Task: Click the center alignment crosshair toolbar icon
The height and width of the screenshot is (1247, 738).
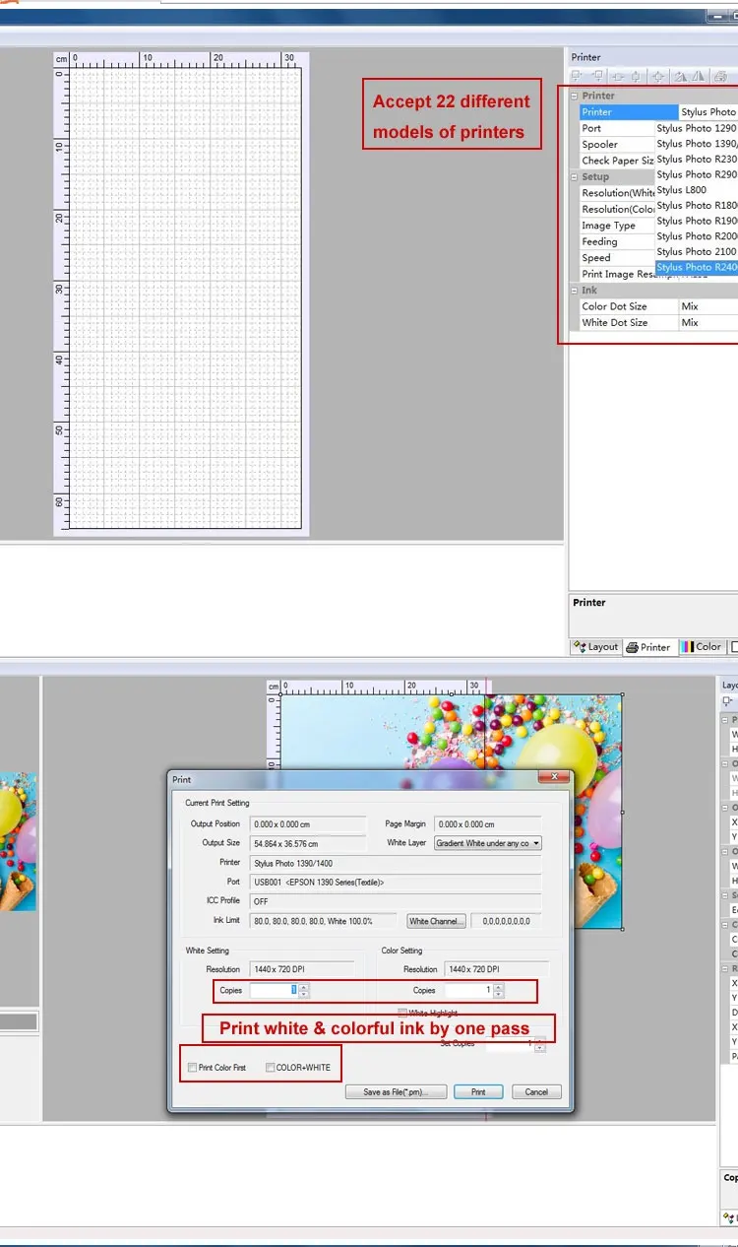Action: click(657, 77)
